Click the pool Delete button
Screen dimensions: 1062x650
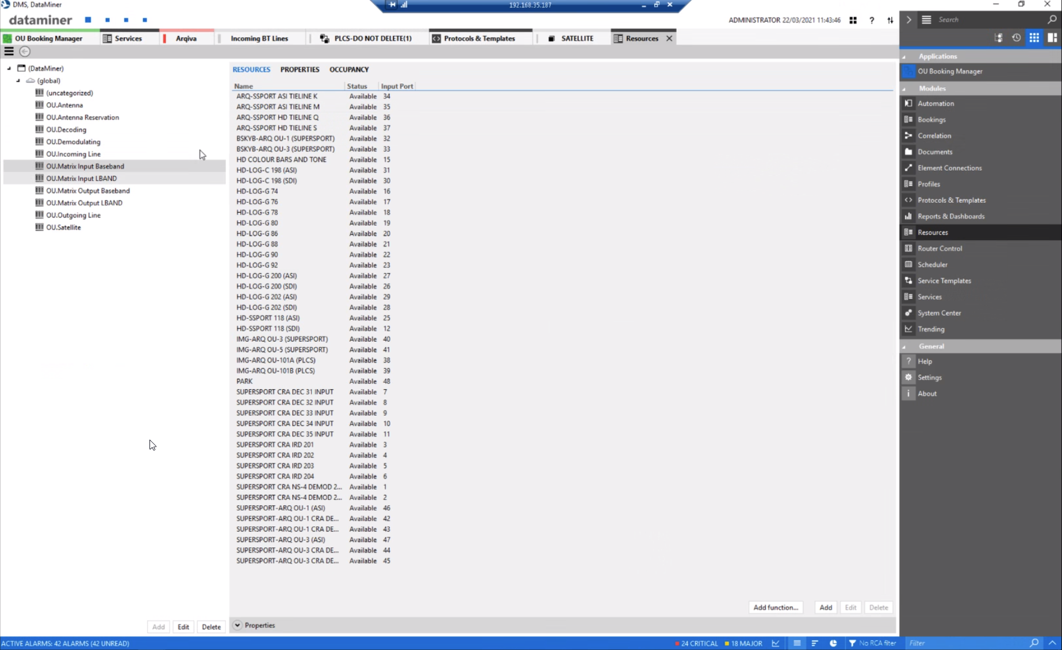click(x=211, y=627)
